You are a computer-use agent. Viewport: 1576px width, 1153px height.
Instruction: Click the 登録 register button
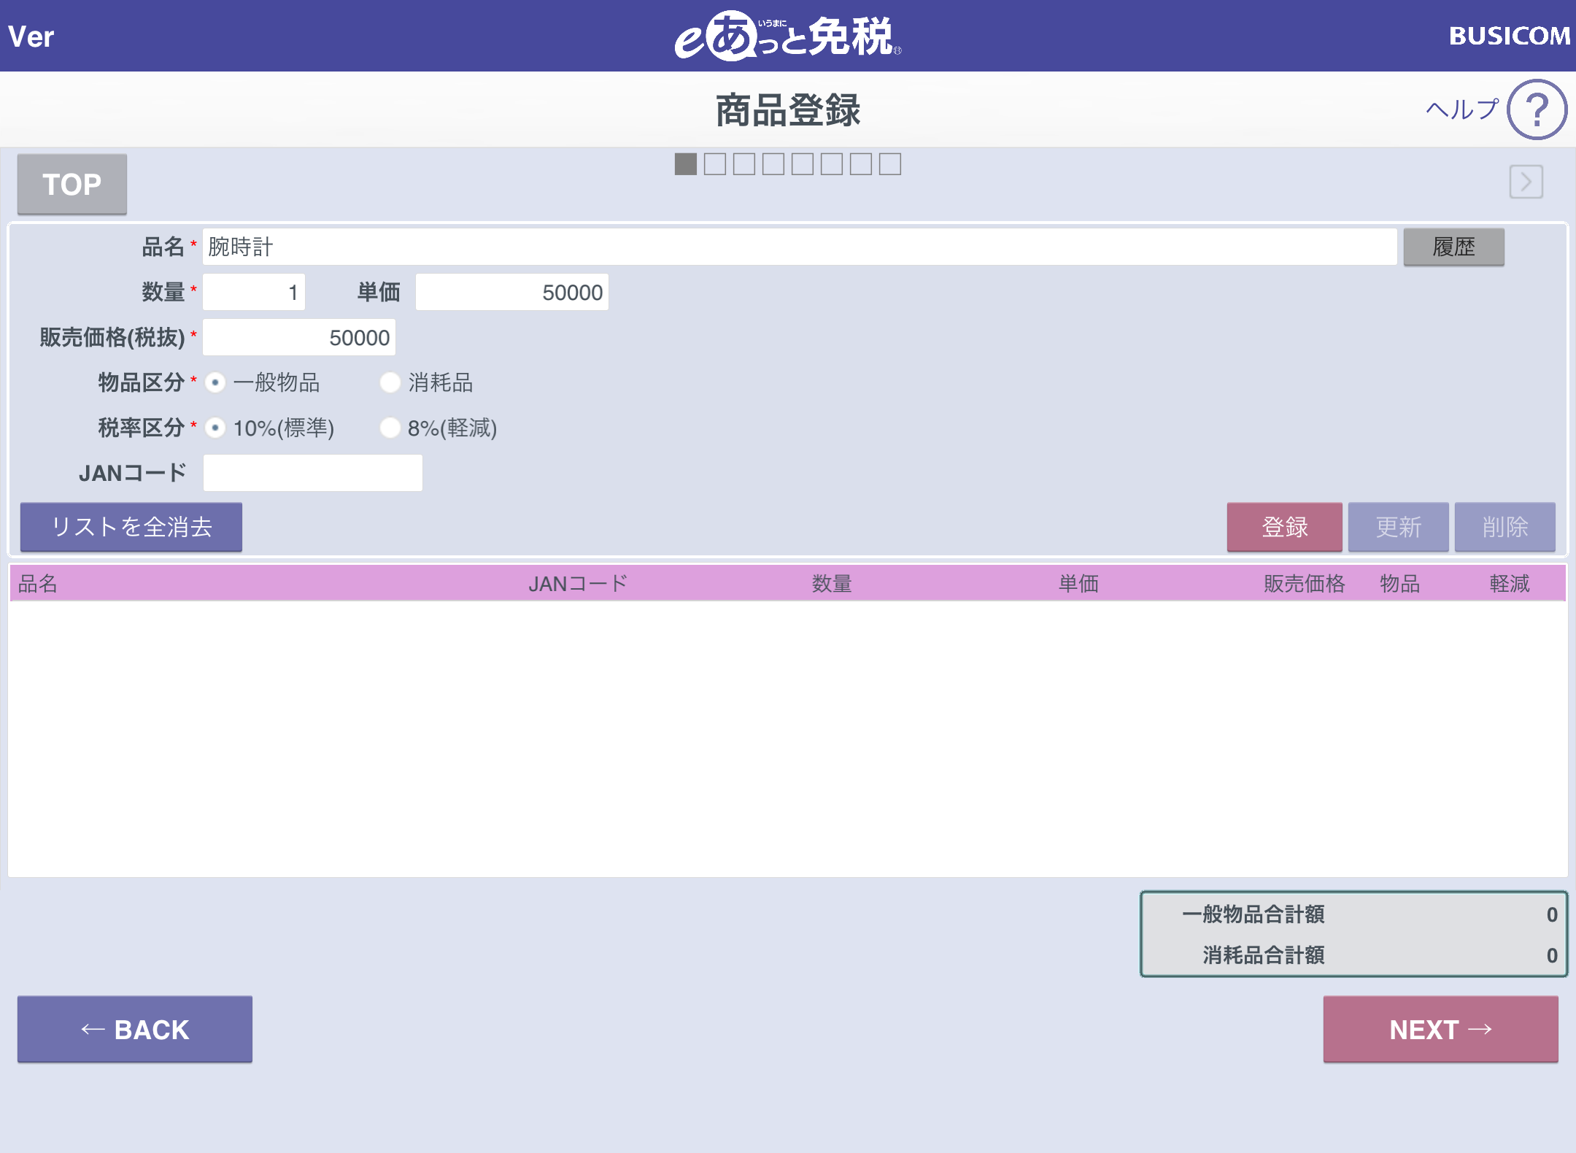coord(1284,527)
